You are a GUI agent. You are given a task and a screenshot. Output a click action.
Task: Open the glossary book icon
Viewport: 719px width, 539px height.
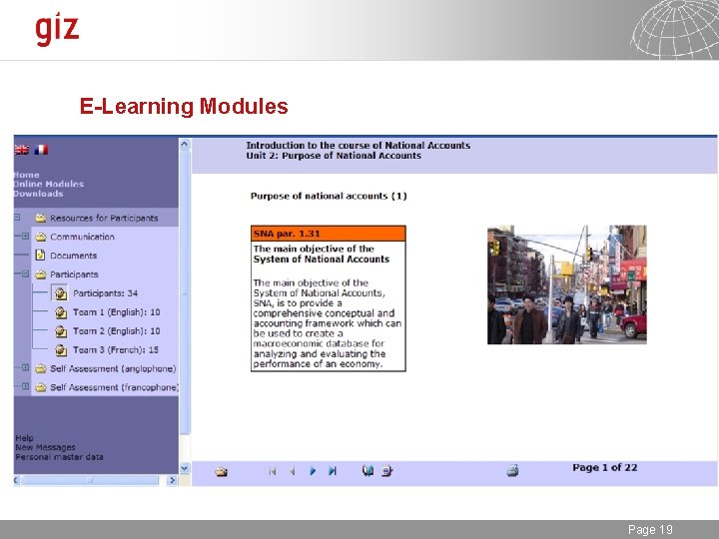click(367, 471)
